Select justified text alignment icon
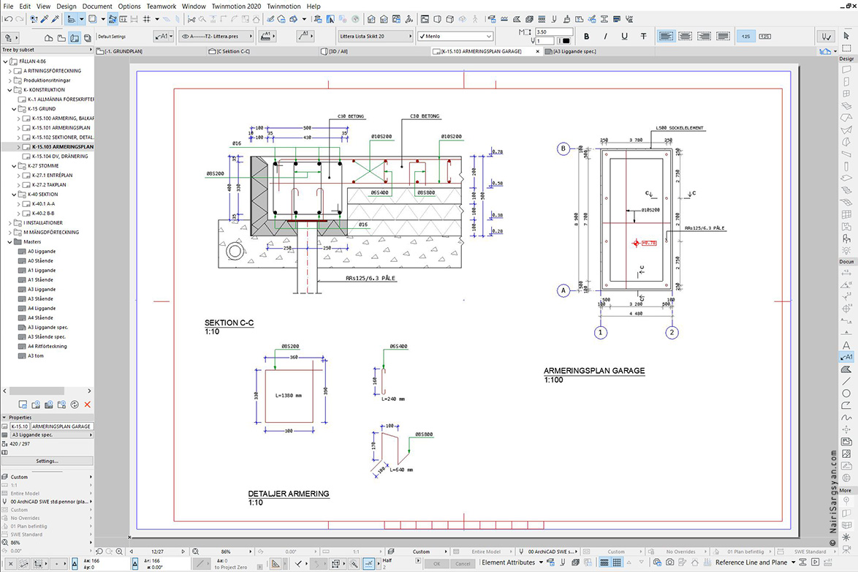The height and width of the screenshot is (572, 858). click(724, 36)
